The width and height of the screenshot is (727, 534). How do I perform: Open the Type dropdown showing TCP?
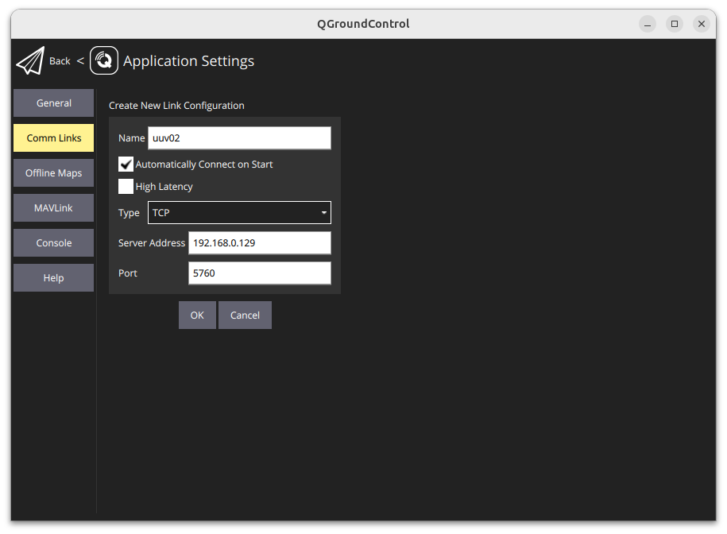[239, 213]
